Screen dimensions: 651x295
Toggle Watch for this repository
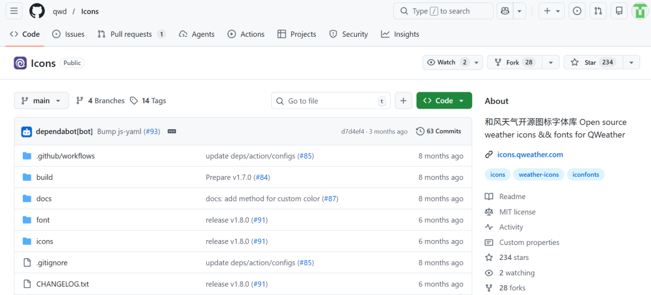(447, 63)
